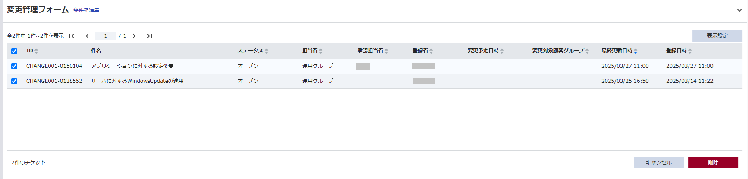Sort by 最終更新日時 column arrows
The width and height of the screenshot is (748, 179).
tap(635, 51)
